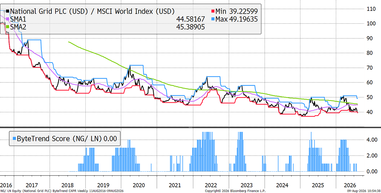Screen dimensions: 381x193
Task: Click the SMA2 value 45.38905
Action: click(190, 27)
